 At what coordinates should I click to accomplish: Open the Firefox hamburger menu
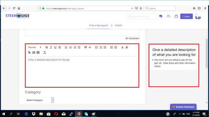pos(205,8)
